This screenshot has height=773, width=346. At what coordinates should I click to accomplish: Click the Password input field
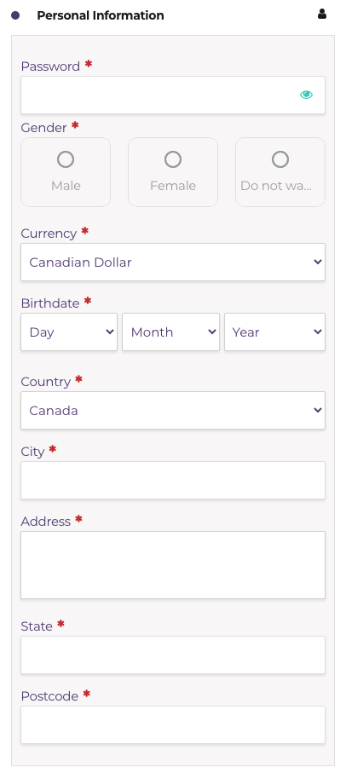tap(173, 95)
